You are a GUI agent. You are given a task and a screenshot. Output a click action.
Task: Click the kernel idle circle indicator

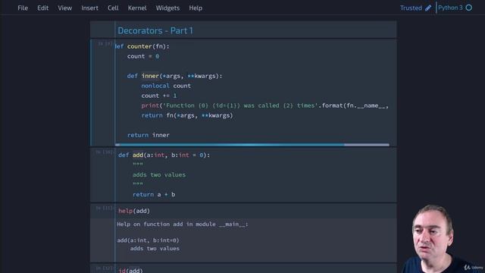pos(469,8)
